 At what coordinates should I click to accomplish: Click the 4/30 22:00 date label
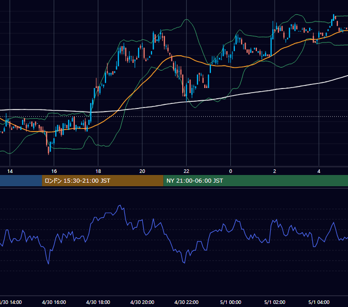[186, 302]
